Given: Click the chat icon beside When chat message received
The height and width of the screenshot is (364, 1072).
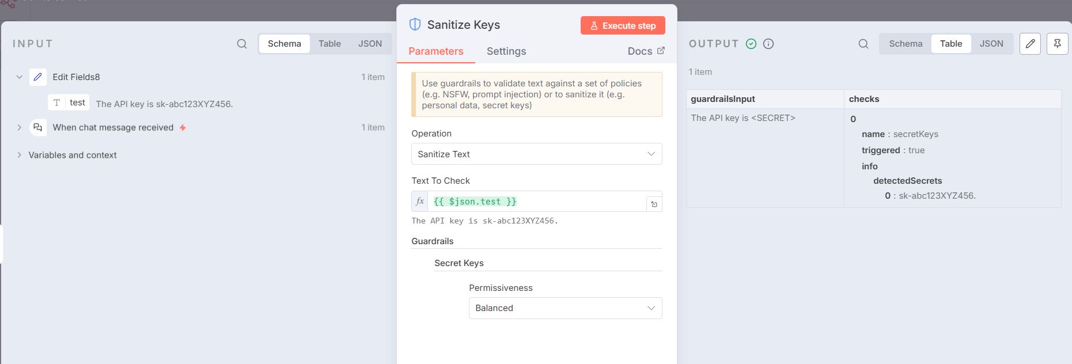Looking at the screenshot, I should [37, 127].
